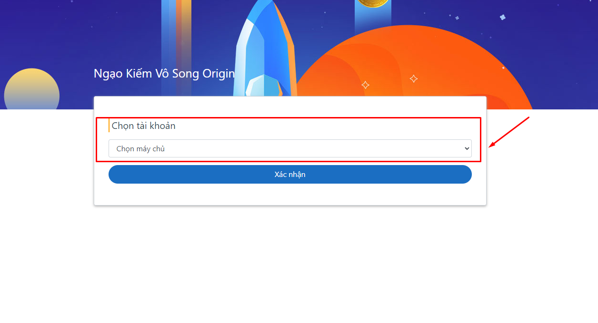Click the gold coin at banner top
This screenshot has height=323, width=598.
(x=372, y=2)
